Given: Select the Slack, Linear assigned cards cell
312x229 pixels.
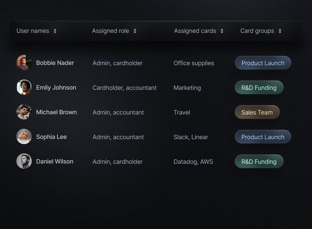Looking at the screenshot, I should pos(191,137).
